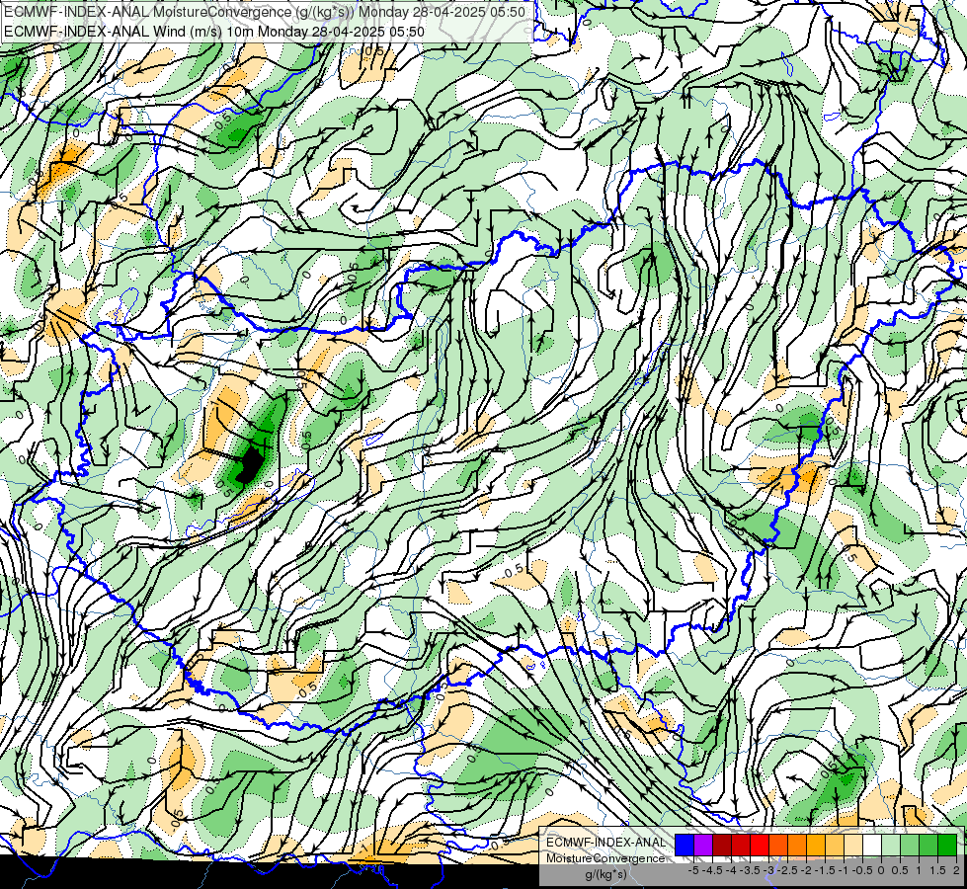Choose the orange swatch between -2.5 and -2

(x=797, y=845)
